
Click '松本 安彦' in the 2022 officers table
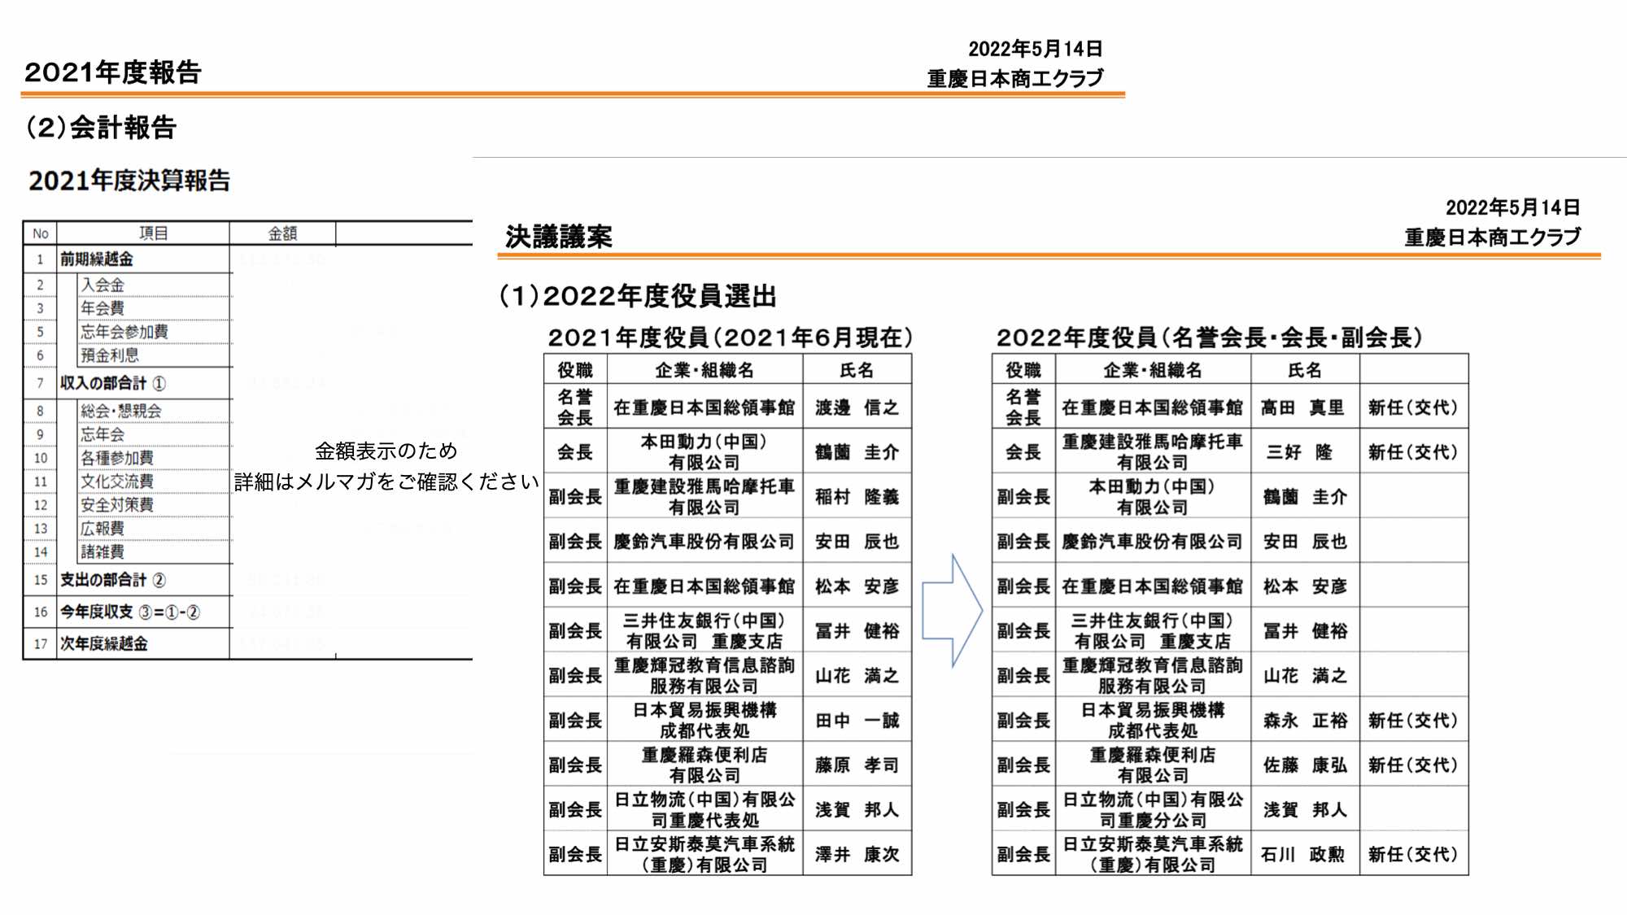click(1305, 586)
